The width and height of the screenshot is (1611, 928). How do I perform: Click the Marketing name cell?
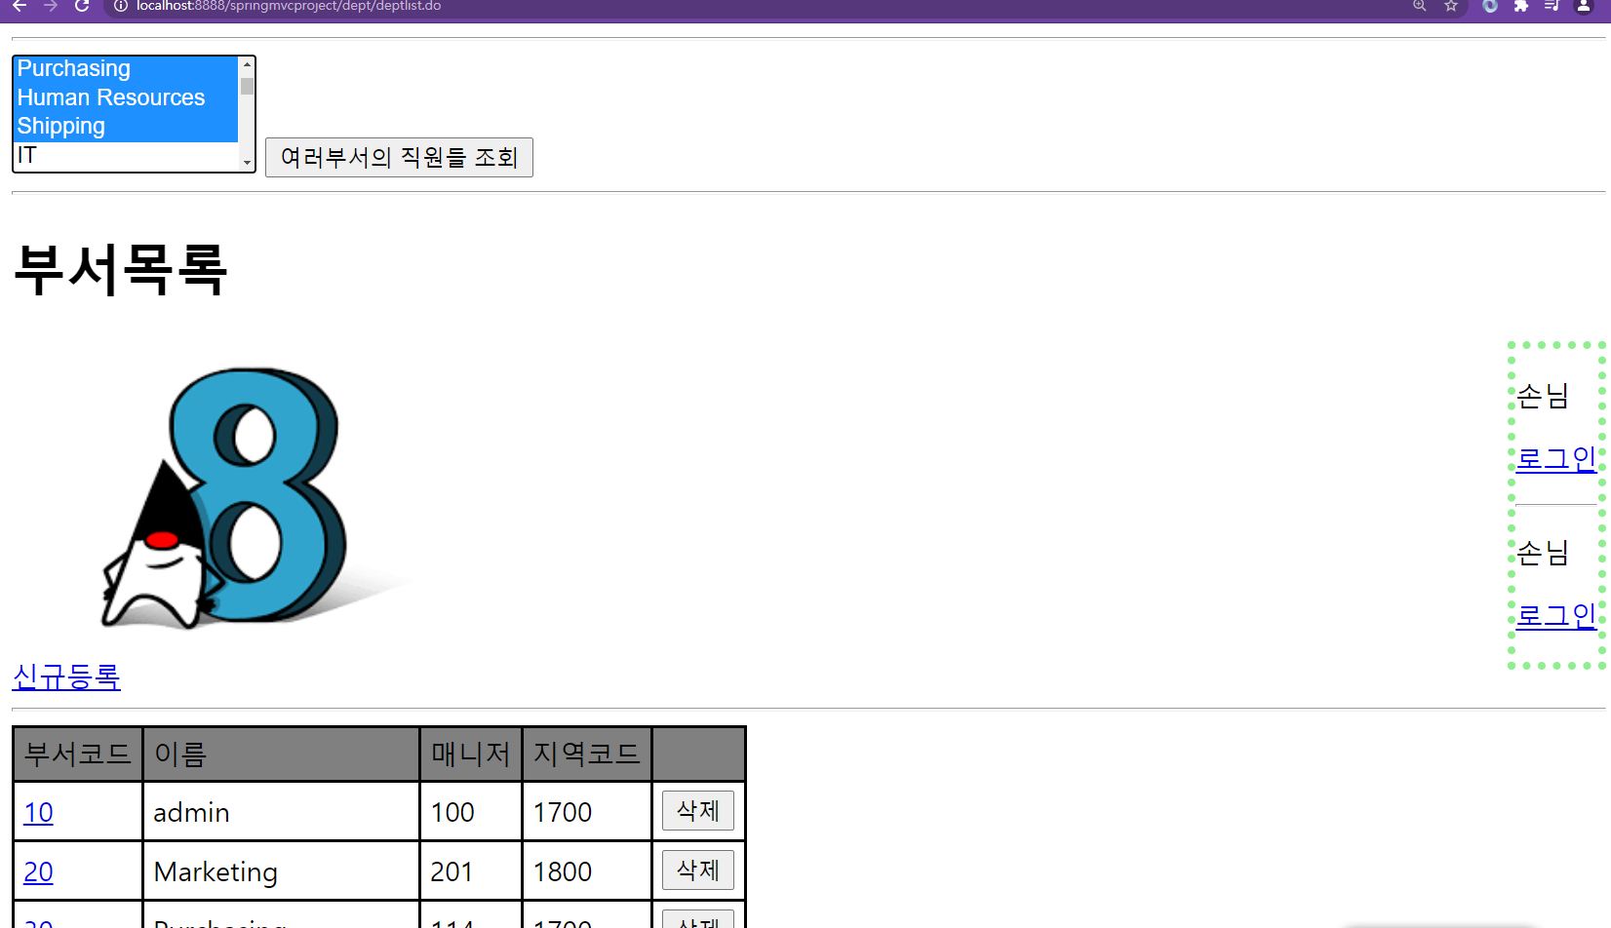(x=282, y=871)
